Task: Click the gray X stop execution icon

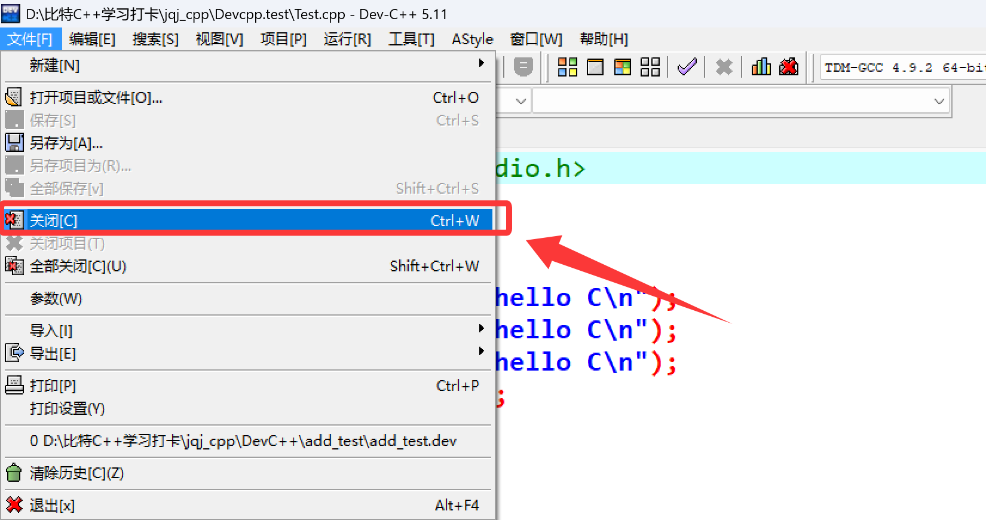Action: (x=724, y=67)
